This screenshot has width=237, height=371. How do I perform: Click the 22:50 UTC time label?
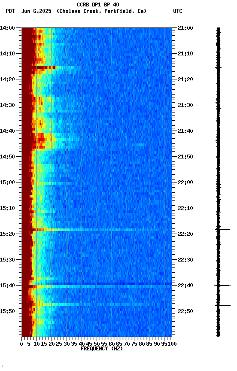185,311
